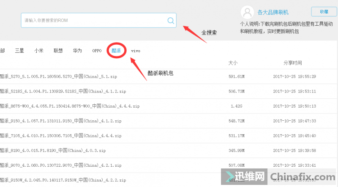Select the 酷派 tab
Screen dimensions: 338x187
tap(116, 51)
